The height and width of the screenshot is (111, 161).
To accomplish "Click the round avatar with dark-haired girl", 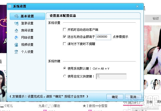I will pyautogui.click(x=155, y=84).
